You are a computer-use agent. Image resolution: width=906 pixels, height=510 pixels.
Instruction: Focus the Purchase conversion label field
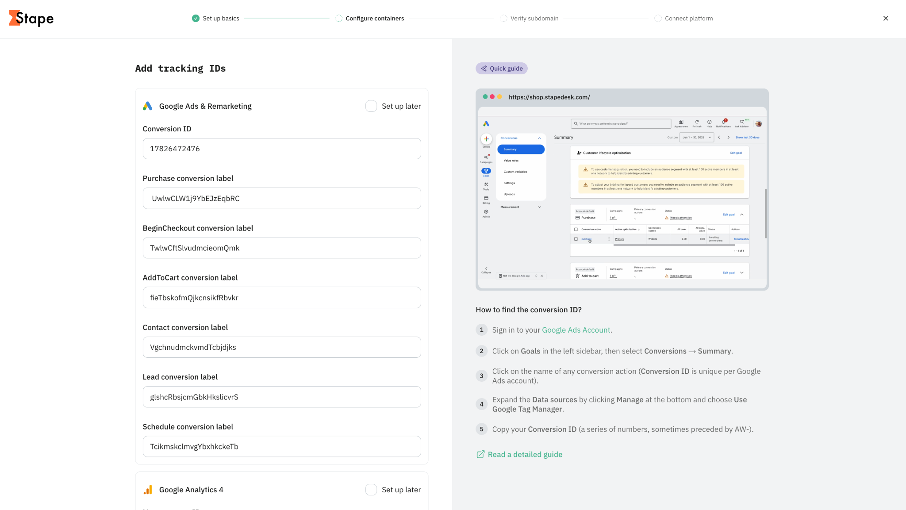point(282,199)
